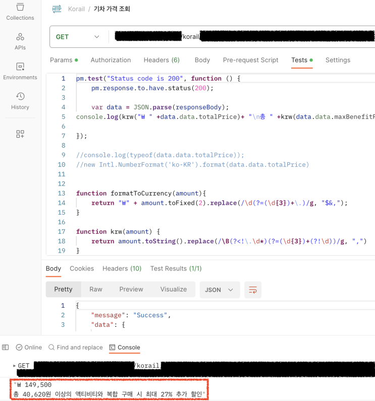The height and width of the screenshot is (401, 375).
Task: Click the "data": { response line
Action: click(108, 325)
